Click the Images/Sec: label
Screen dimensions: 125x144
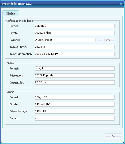(17, 82)
